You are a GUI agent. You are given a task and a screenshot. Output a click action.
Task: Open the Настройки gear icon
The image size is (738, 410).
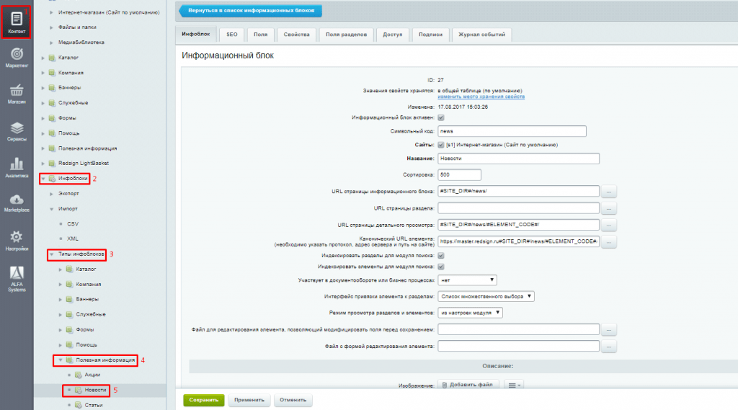(16, 241)
